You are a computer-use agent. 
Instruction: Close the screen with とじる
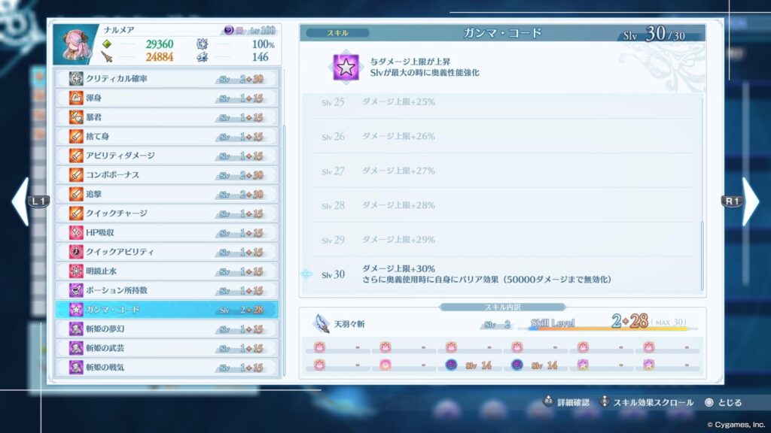point(724,402)
